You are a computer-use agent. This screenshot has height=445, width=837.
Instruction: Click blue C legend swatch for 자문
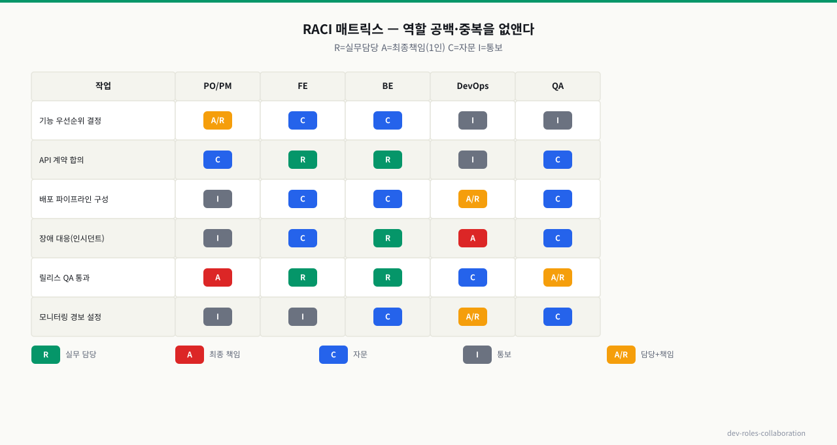click(x=333, y=355)
